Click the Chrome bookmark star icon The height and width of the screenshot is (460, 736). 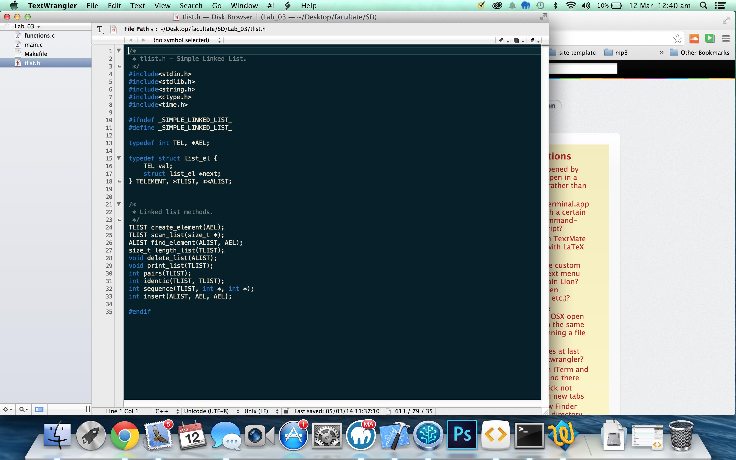677,39
